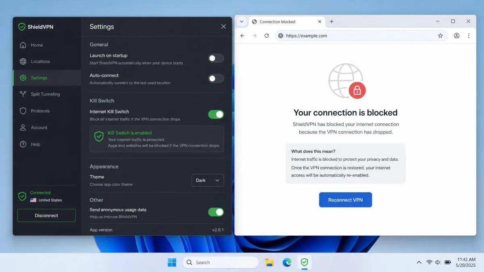The height and width of the screenshot is (272, 484).
Task: Open the Windows Start menu
Action: point(172,262)
